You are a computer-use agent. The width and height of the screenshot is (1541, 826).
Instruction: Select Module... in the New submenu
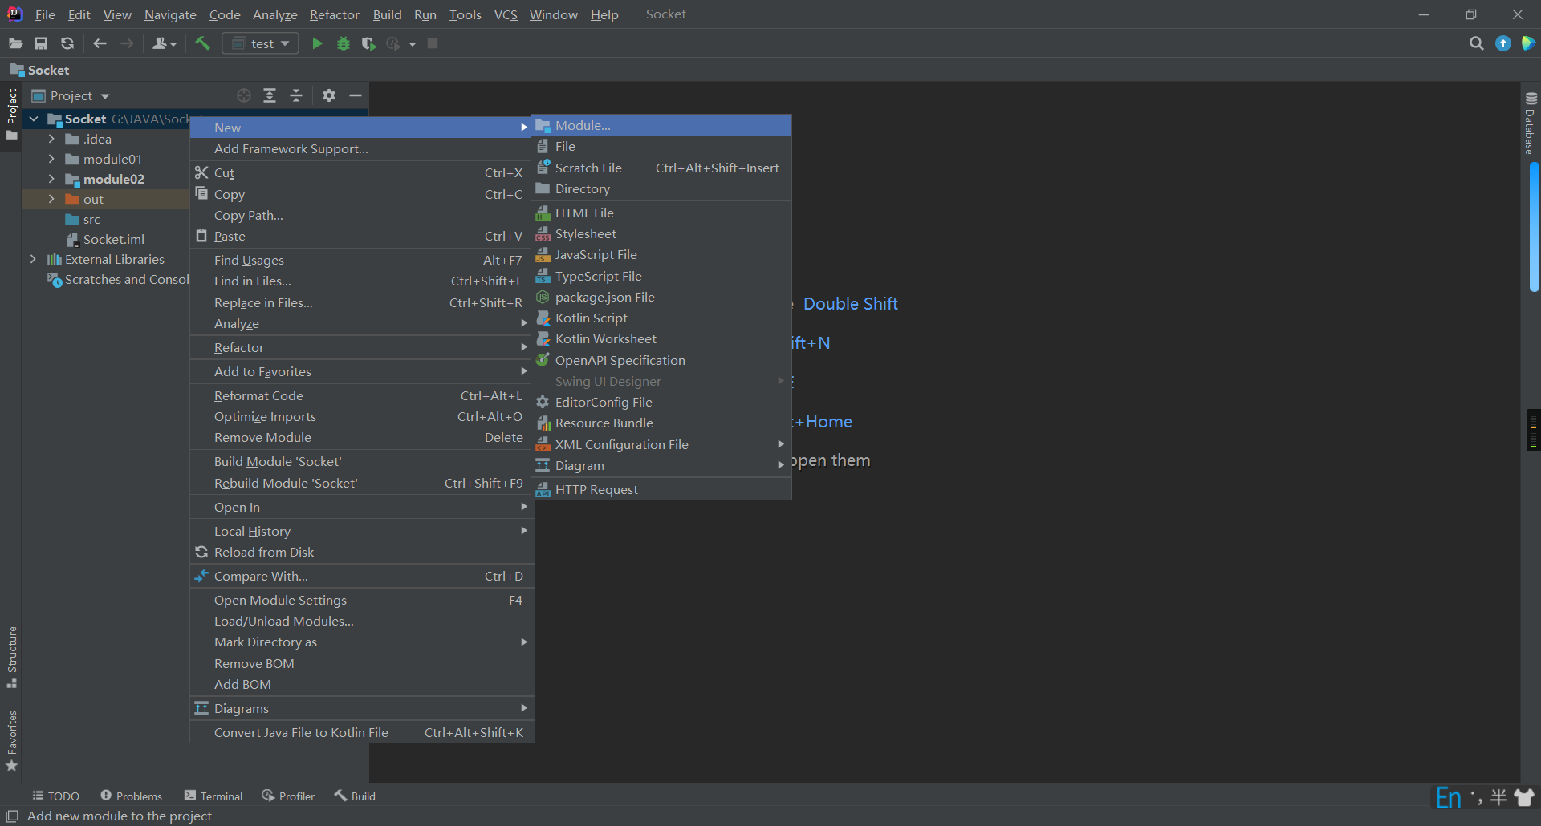(x=661, y=125)
